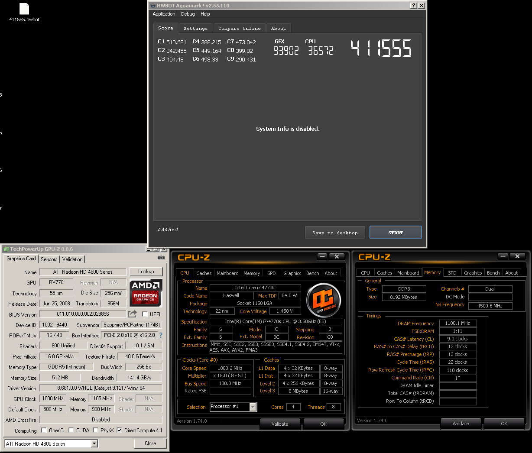Click the Intel Core i7 4770K name field
This screenshot has height=453, width=532.
(255, 288)
